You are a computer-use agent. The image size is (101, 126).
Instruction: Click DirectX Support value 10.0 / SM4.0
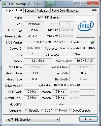click(x=85, y=61)
